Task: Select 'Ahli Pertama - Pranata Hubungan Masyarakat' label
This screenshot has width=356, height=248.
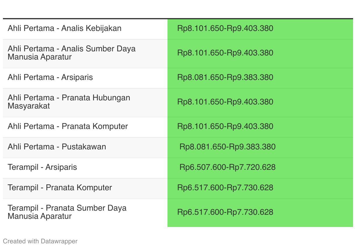Action: click(69, 102)
